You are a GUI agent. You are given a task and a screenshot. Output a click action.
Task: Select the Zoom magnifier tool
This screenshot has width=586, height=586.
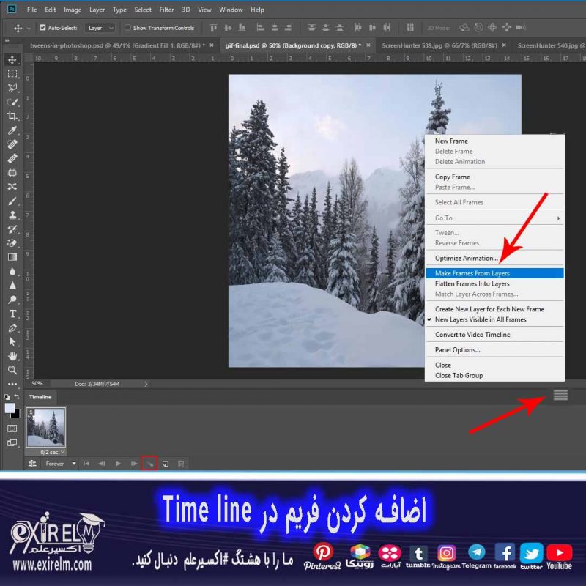tap(12, 370)
